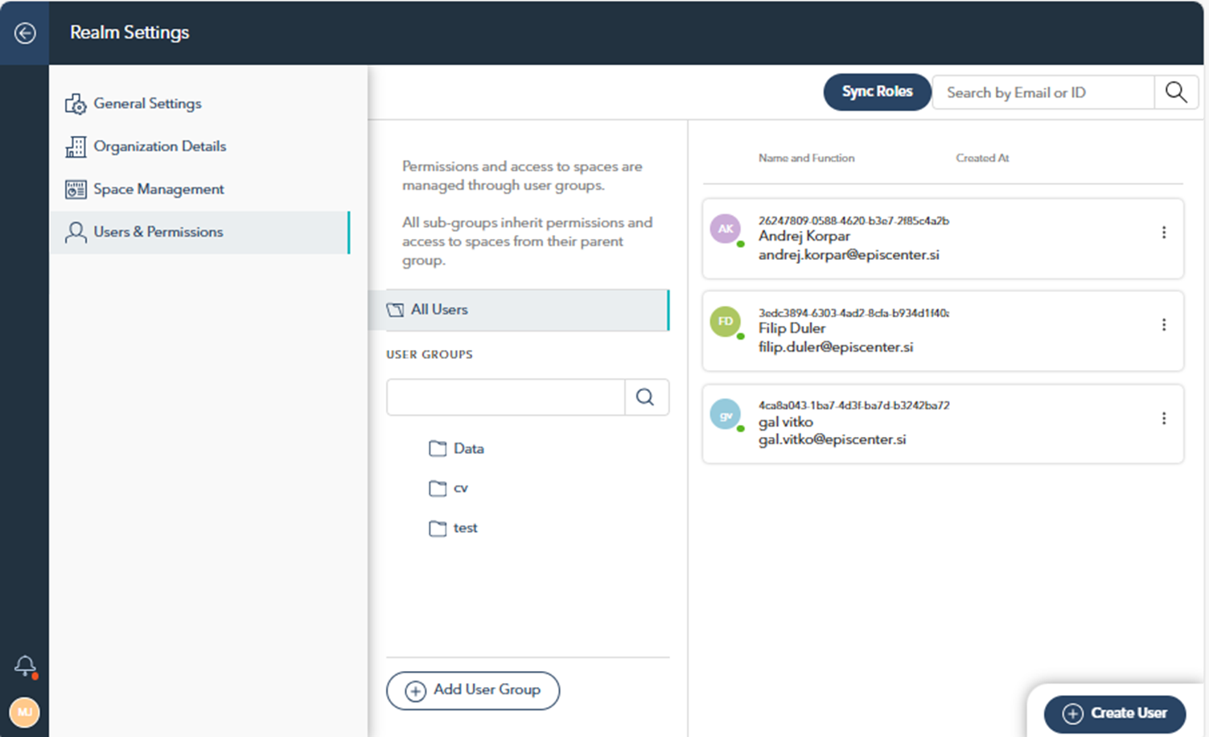The width and height of the screenshot is (1209, 737).
Task: Open the three-dot menu for Filip Duler
Action: (1164, 325)
